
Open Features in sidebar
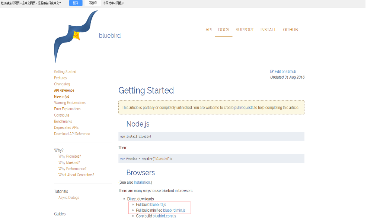click(60, 78)
